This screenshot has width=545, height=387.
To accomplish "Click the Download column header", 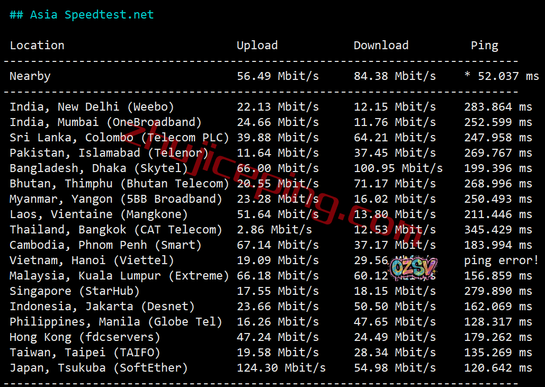I will point(381,46).
